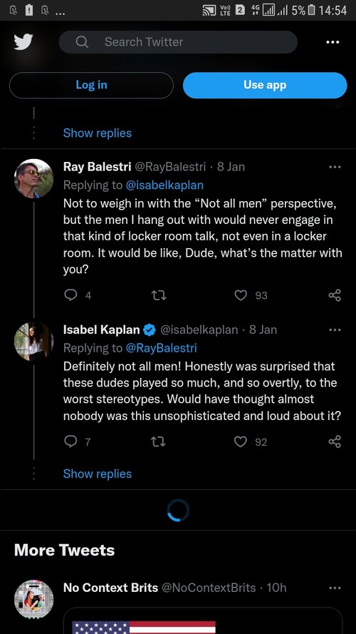
Task: Like Ray Balestri's tweet
Action: coord(241,295)
